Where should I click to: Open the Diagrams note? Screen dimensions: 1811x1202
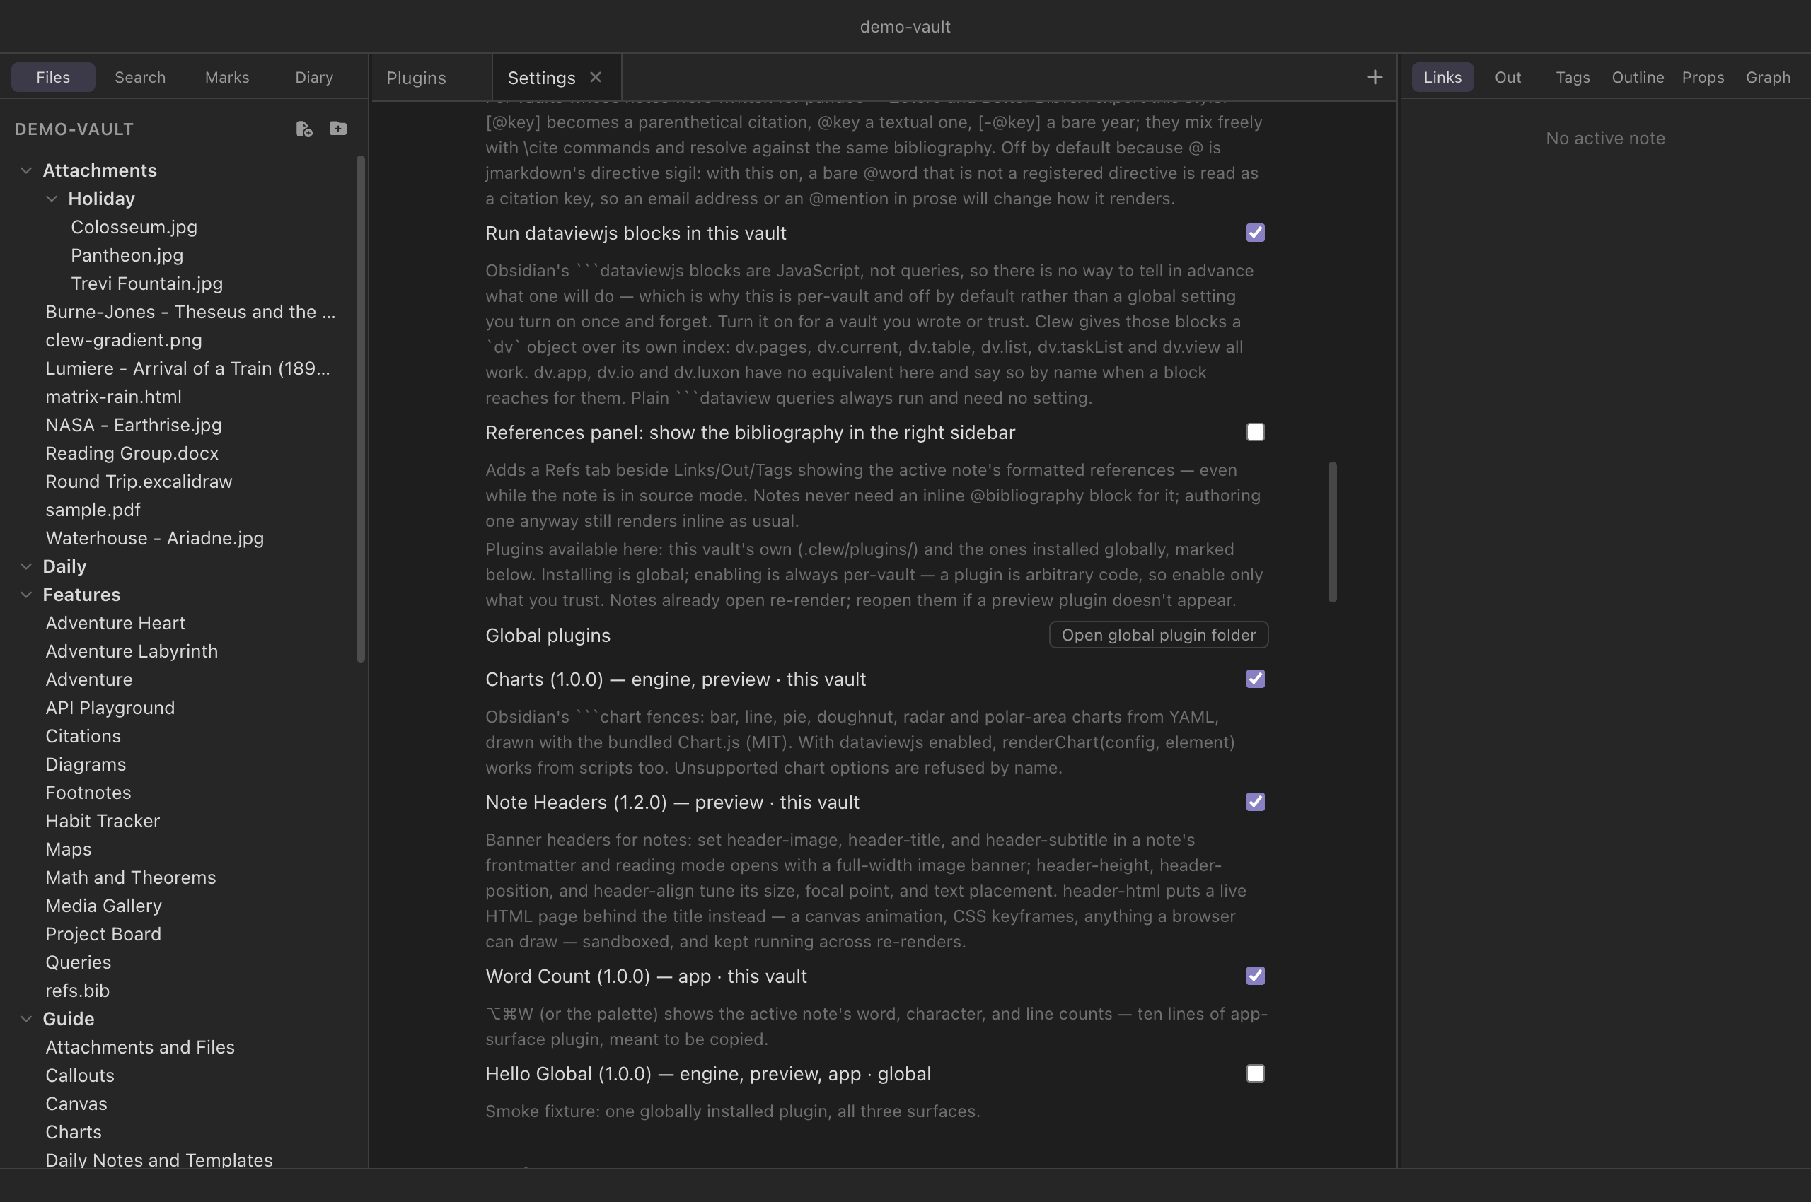click(85, 765)
